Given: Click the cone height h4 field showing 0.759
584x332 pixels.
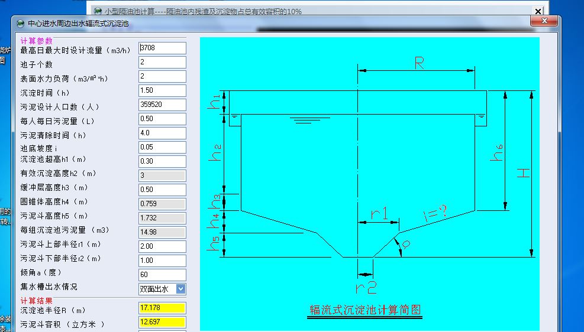Looking at the screenshot, I should pyautogui.click(x=162, y=204).
